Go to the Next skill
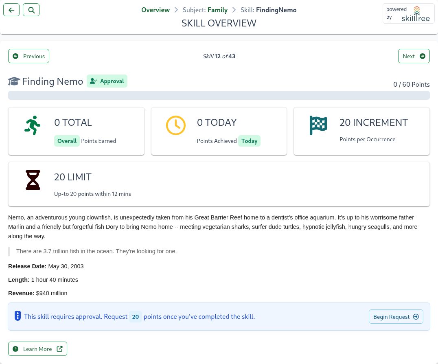The height and width of the screenshot is (364, 438). (414, 56)
